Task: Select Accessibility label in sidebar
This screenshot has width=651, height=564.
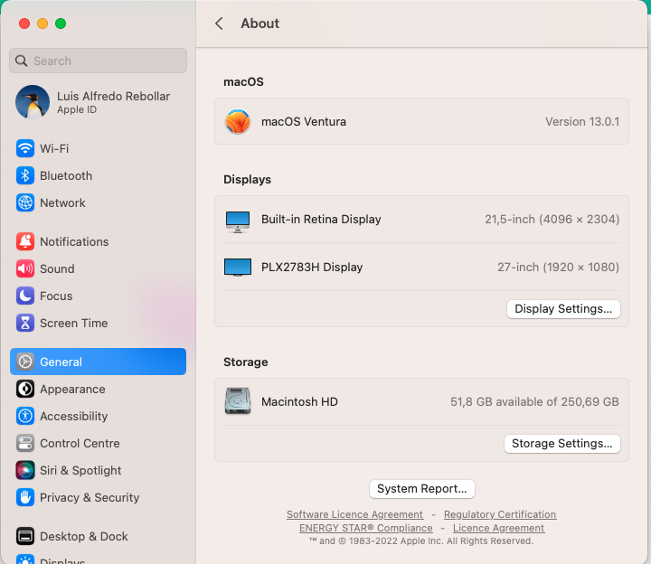Action: [74, 416]
